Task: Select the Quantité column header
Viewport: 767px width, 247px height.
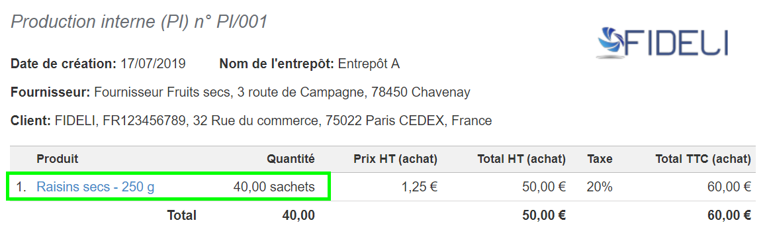Action: [291, 159]
